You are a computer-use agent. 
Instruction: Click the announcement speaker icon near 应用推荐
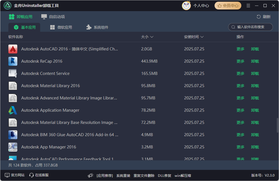click(90, 175)
